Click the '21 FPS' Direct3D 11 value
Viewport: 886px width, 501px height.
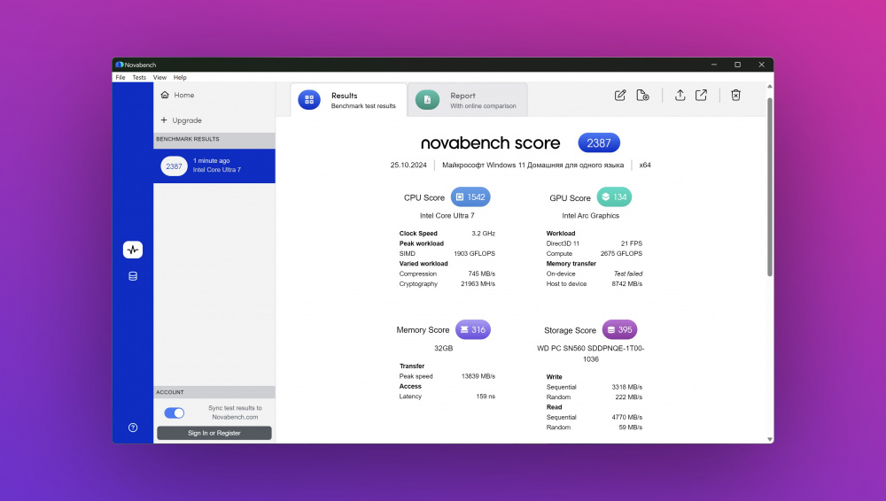(632, 243)
